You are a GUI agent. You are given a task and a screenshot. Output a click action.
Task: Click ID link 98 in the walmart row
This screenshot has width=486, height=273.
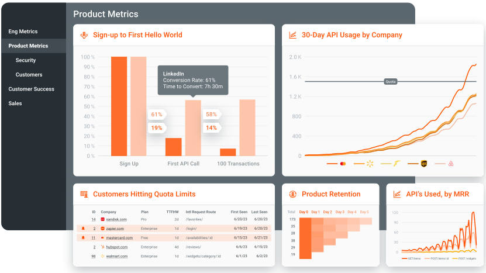point(94,257)
